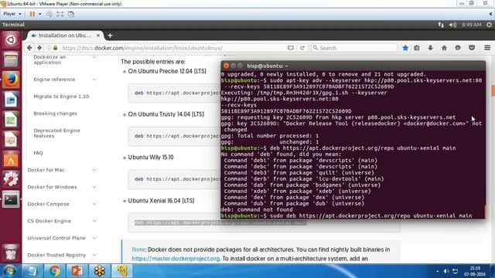Image resolution: width=495 pixels, height=278 pixels.
Task: Expand Universal Control Plane section
Action: click(x=94, y=238)
